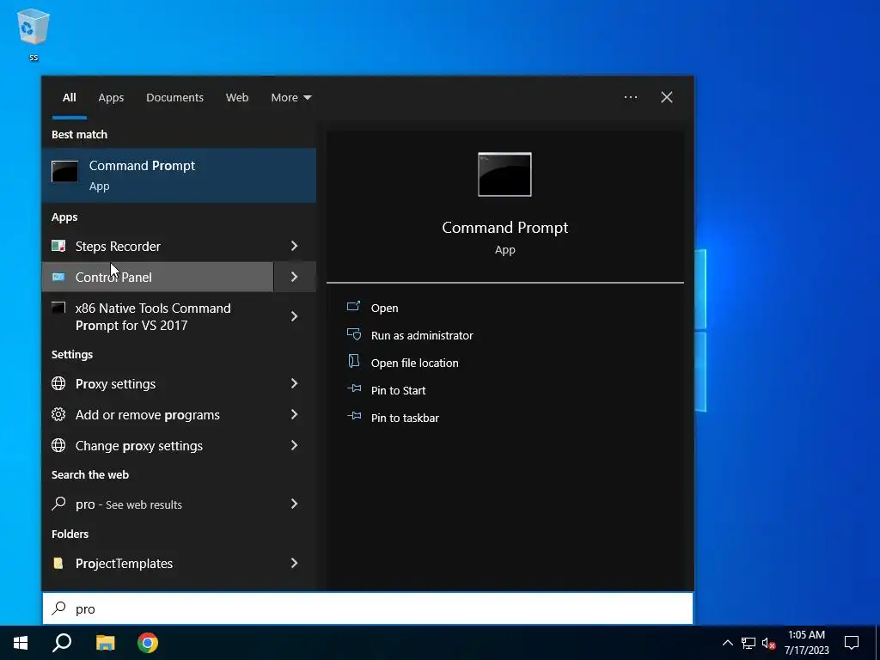Viewport: 880px width, 660px height.
Task: Select 'pro - See web results' text
Action: (129, 504)
